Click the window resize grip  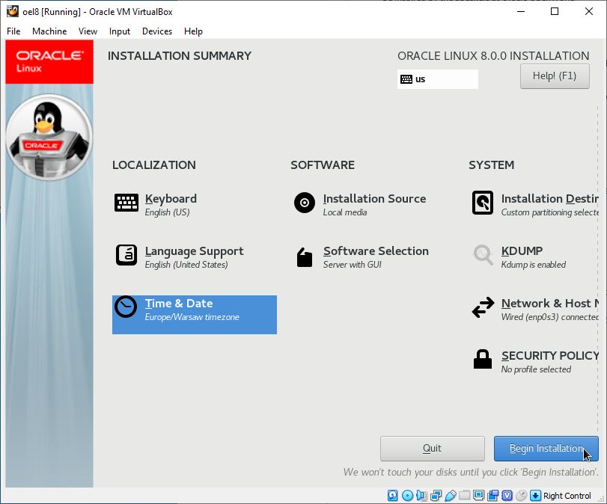coord(601,499)
